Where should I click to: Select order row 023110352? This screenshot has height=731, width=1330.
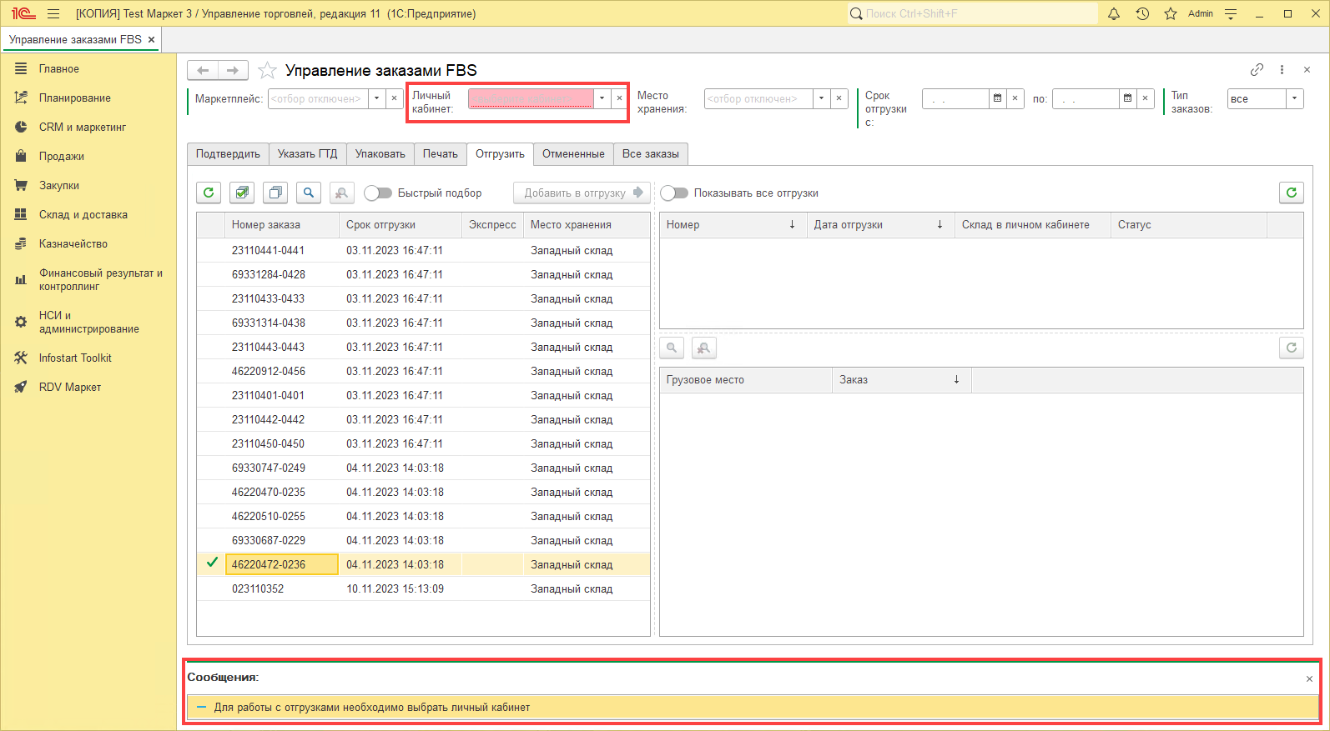click(258, 588)
